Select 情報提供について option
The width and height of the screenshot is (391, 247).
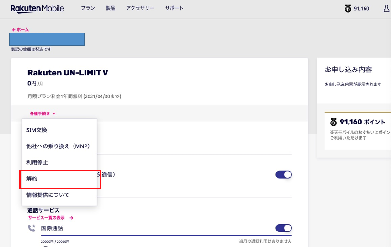tap(59, 195)
